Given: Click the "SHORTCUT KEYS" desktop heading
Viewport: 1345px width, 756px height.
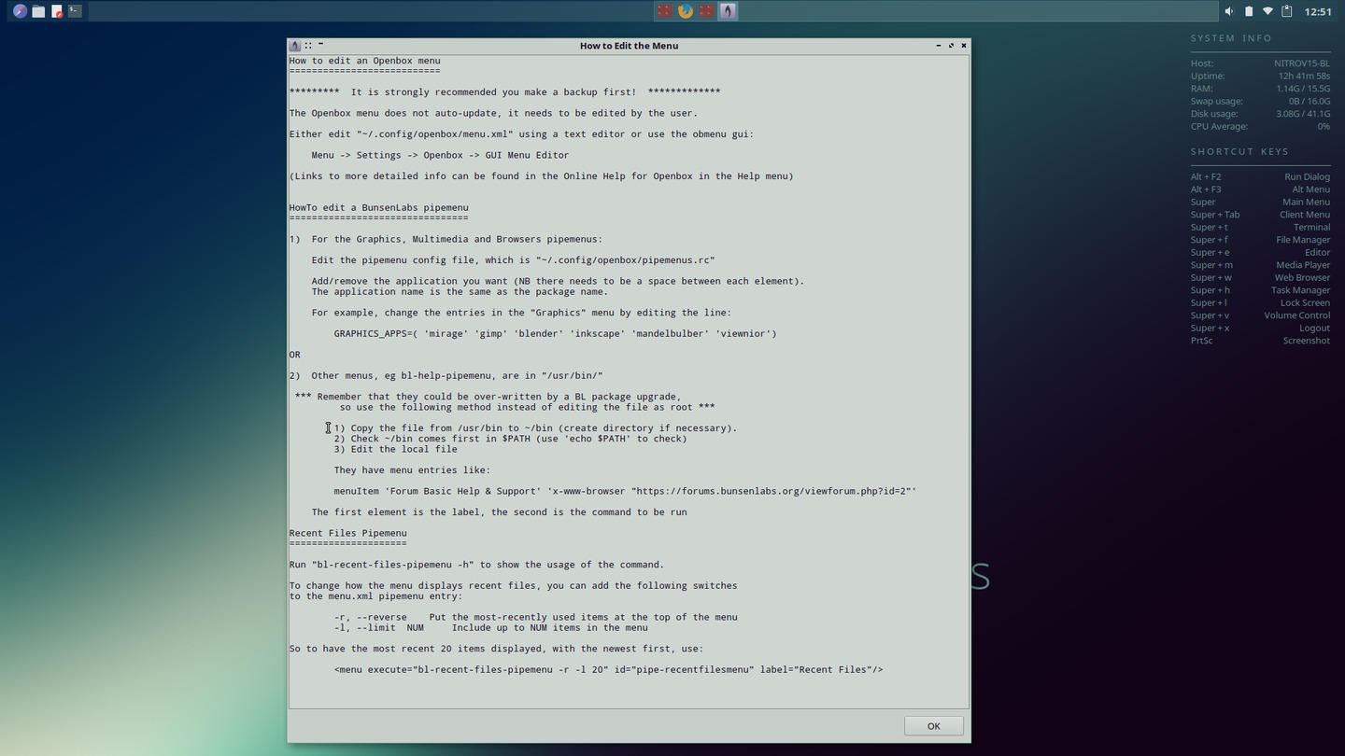Looking at the screenshot, I should point(1239,151).
